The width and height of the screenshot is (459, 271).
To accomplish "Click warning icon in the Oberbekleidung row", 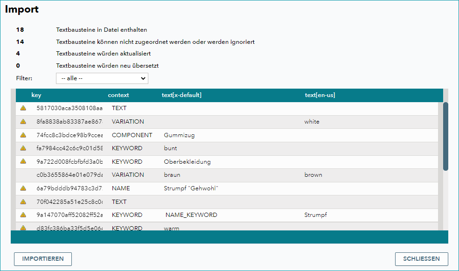I will coord(23,161).
